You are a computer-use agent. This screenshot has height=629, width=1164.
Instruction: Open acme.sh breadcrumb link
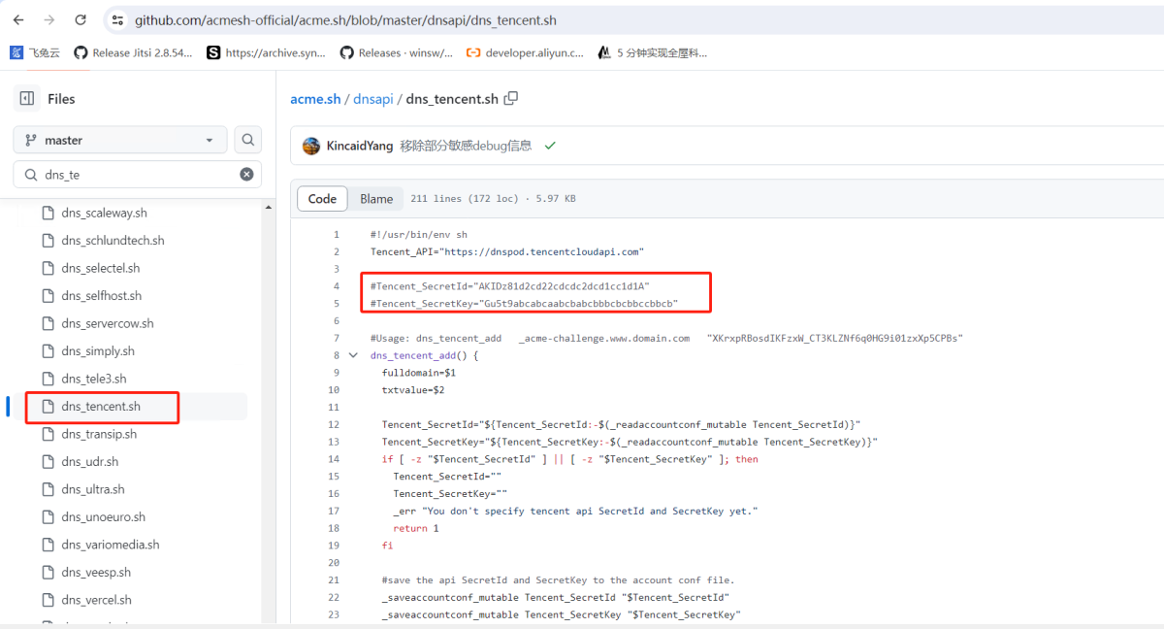pos(315,99)
